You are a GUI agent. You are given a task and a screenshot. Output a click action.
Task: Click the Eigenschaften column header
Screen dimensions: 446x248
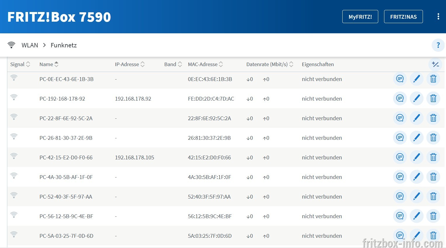pos(318,64)
